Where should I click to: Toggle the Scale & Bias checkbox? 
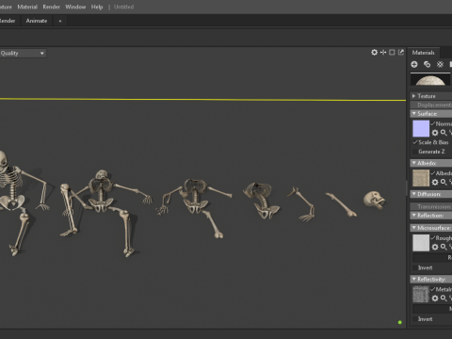coord(415,142)
